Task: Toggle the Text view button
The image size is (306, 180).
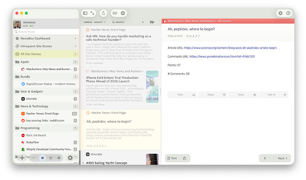Action: [x=172, y=158]
